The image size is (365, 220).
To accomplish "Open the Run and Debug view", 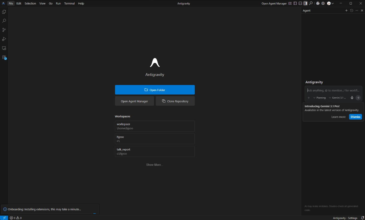I will [4, 39].
